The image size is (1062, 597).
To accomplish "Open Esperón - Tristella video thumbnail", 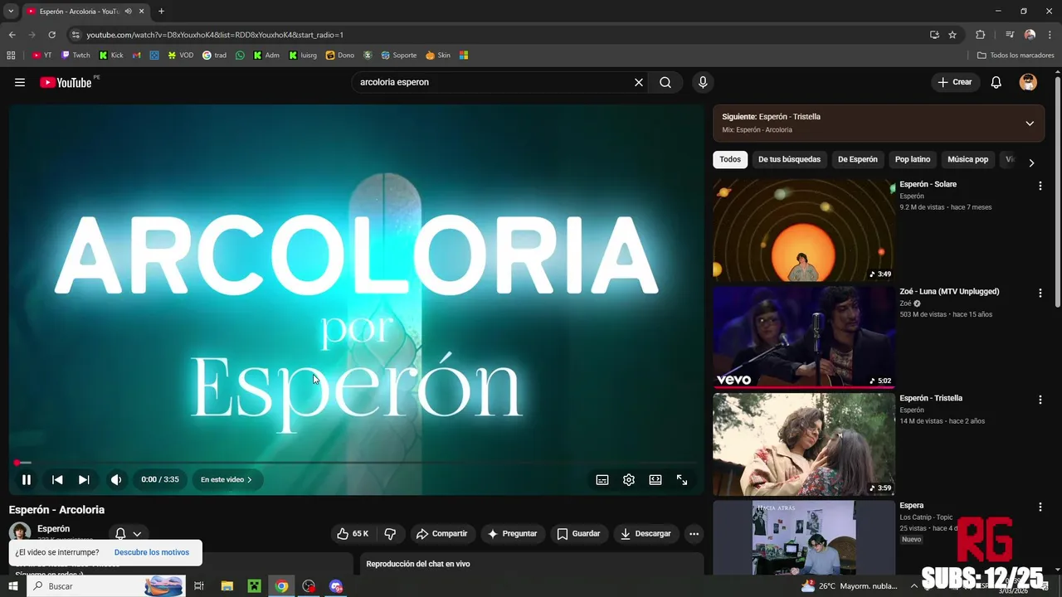I will (804, 444).
